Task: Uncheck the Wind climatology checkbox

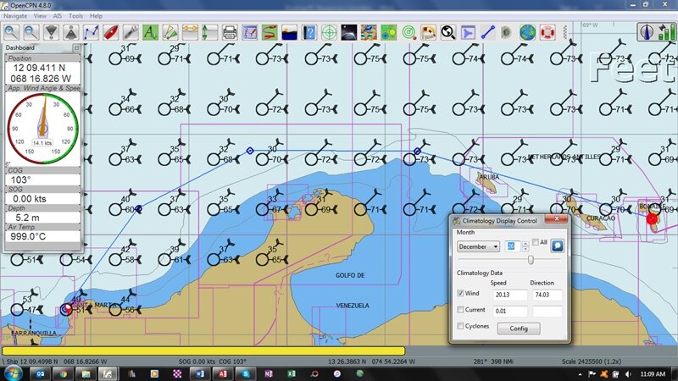Action: [x=460, y=293]
